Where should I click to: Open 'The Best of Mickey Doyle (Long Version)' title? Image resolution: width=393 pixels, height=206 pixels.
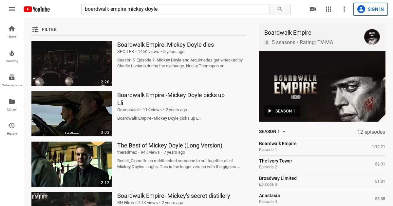tap(170, 146)
